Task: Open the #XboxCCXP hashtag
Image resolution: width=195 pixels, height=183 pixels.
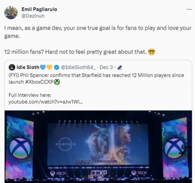Action: click(39, 82)
